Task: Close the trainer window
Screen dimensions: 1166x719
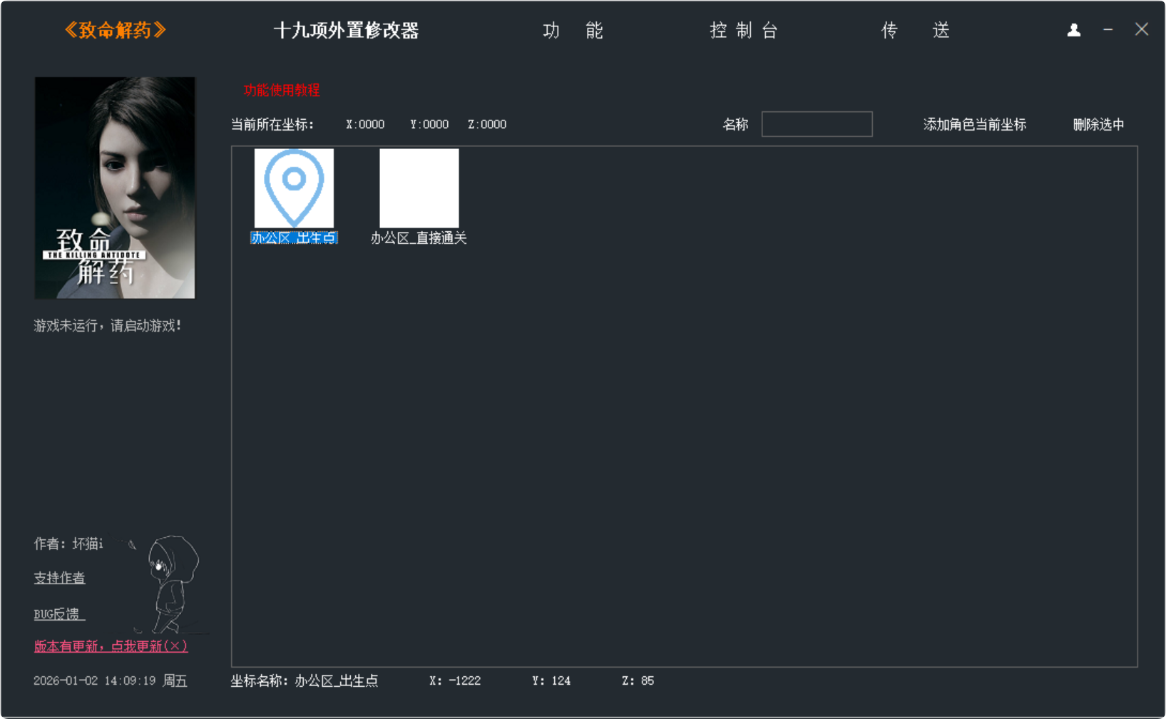Action: click(1141, 29)
